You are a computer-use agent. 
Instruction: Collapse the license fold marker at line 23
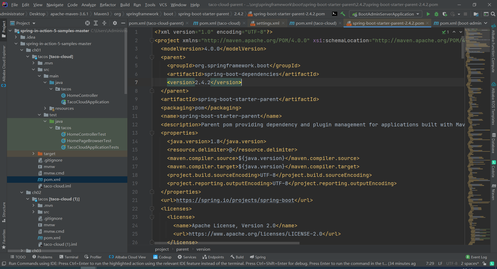(152, 217)
